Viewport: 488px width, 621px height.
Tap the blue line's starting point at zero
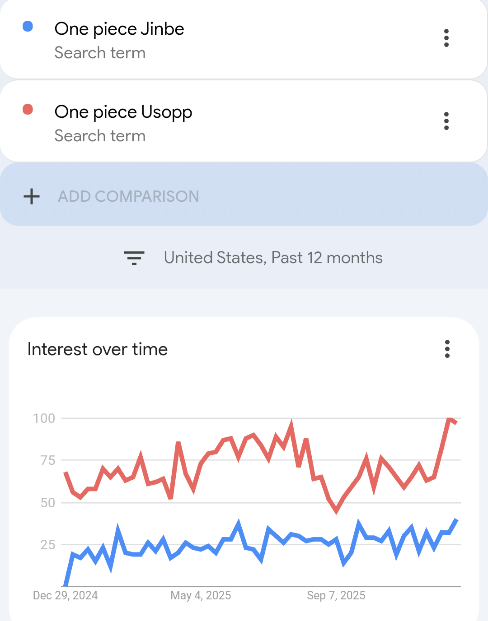point(66,585)
